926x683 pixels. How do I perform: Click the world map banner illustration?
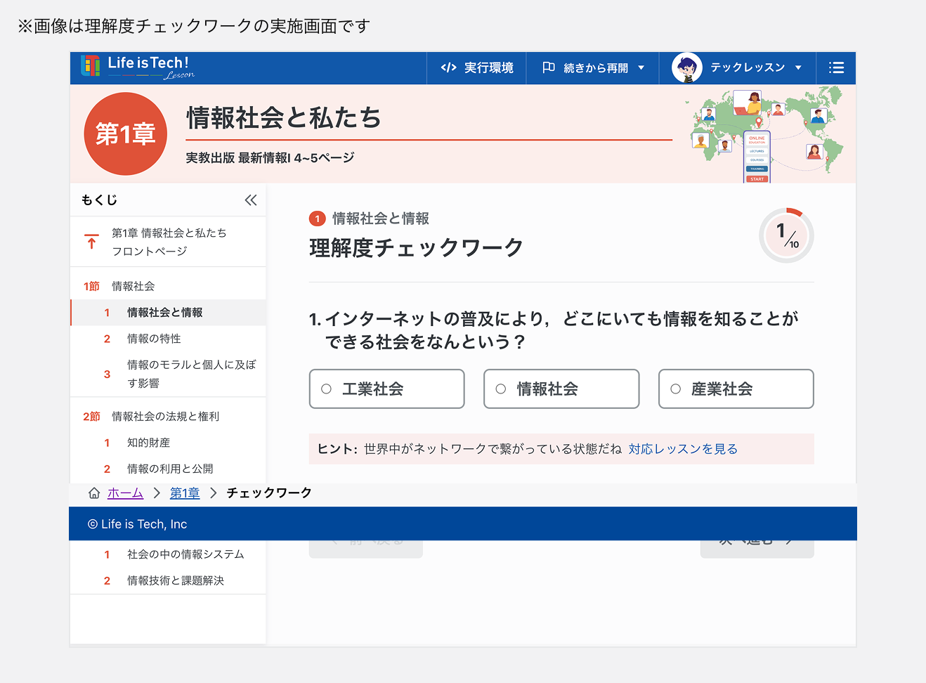[764, 134]
